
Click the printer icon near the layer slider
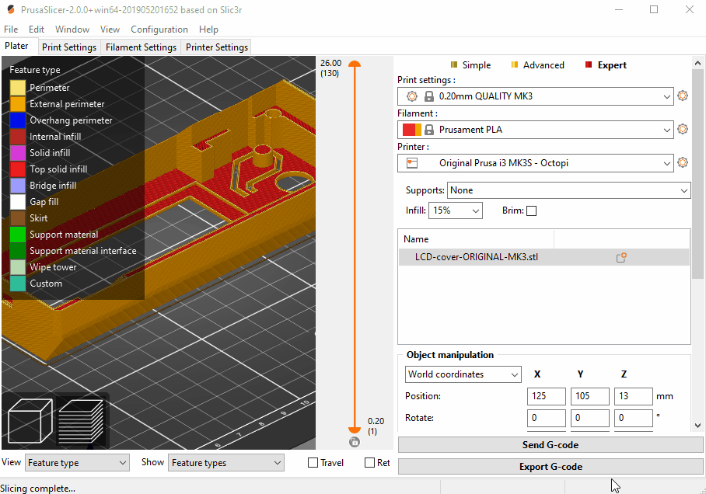tap(355, 441)
